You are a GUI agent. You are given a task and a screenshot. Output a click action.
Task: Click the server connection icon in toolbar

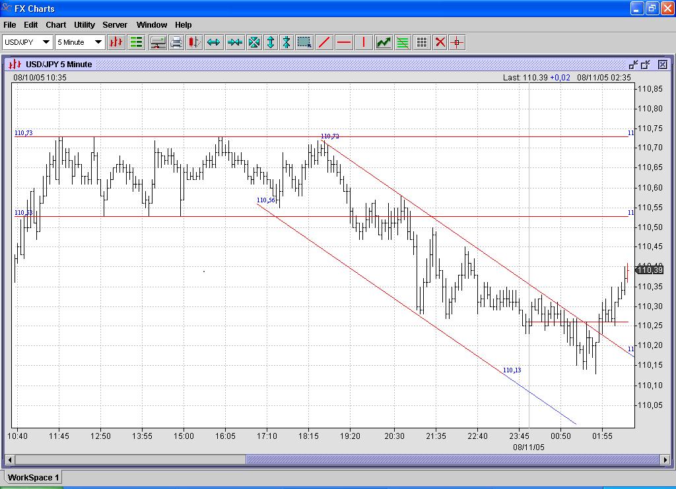pos(158,42)
